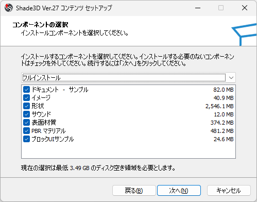Select the 形状 row label
This screenshot has height=202, width=257.
(x=38, y=106)
